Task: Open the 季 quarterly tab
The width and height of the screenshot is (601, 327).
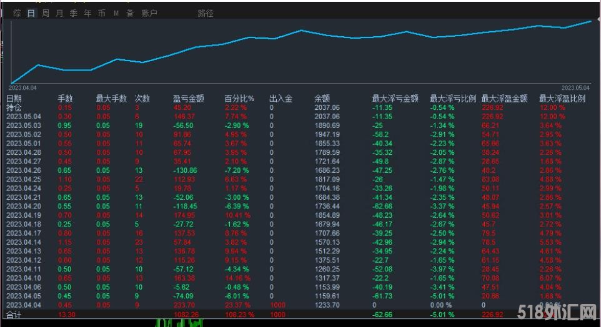Action: click(x=74, y=13)
